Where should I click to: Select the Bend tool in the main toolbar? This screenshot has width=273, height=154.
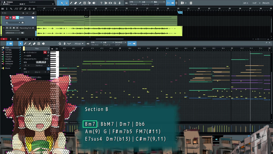pos(89,3)
